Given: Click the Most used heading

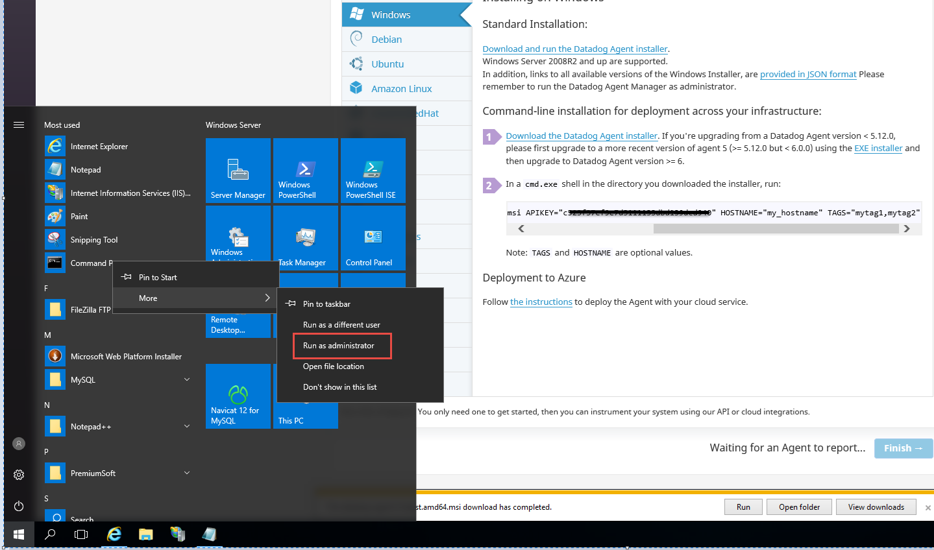Looking at the screenshot, I should click(62, 125).
